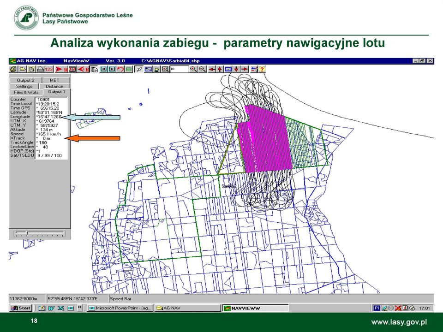Switch to the Files & Wpts tab
The width and height of the screenshot is (443, 332).
point(26,92)
